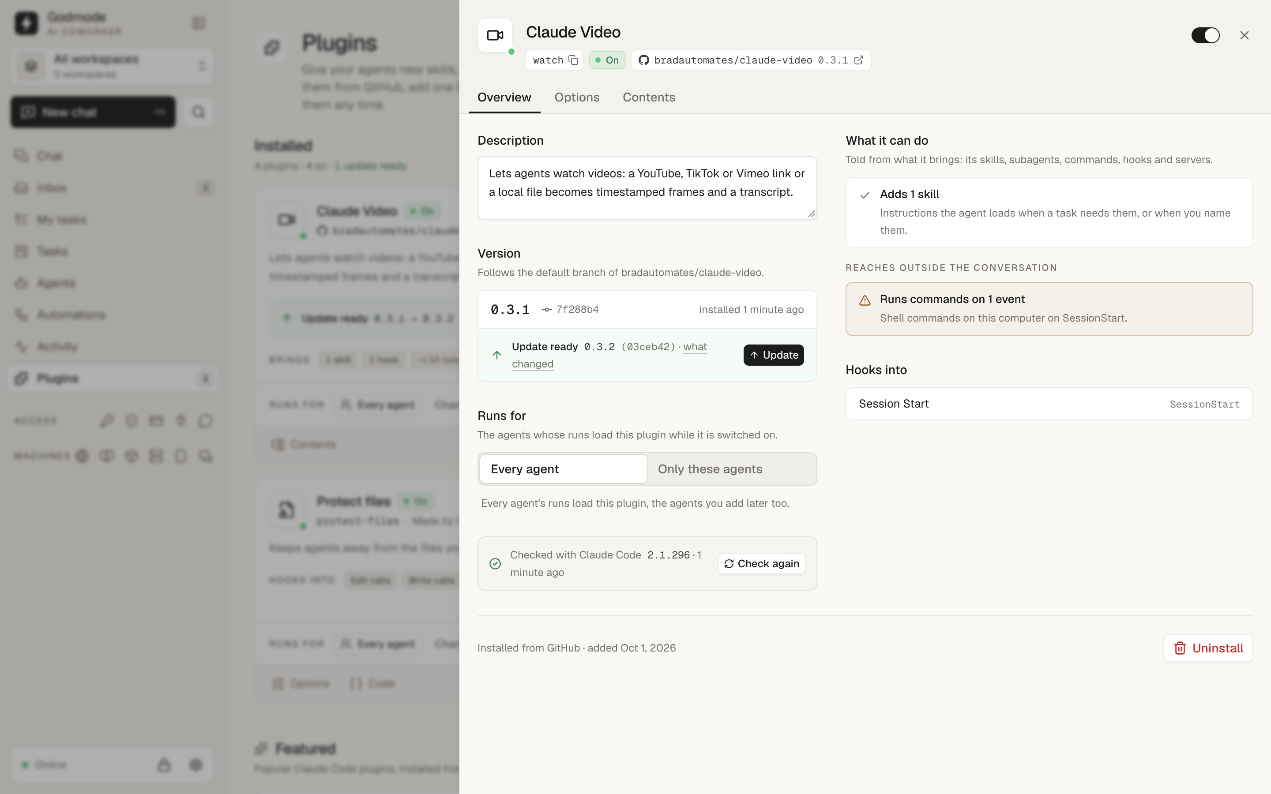This screenshot has height=794, width=1271.
Task: Open Inbox in the sidebar
Action: [x=113, y=187]
